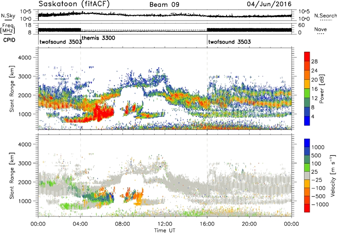
Task: Click the "4000" tick of the power panel
Action: tap(24, 58)
